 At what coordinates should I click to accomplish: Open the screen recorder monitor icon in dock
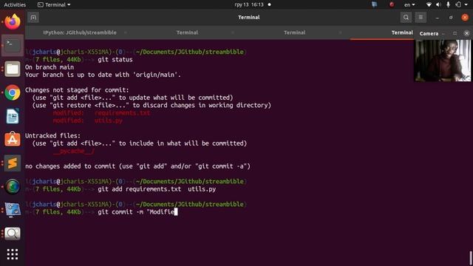(13, 210)
